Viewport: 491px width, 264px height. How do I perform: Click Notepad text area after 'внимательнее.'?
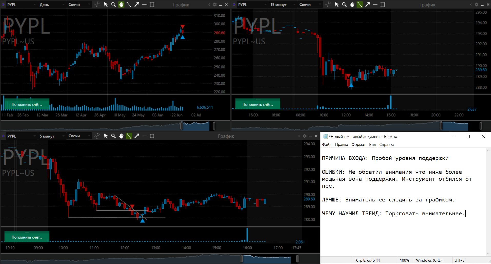click(466, 214)
